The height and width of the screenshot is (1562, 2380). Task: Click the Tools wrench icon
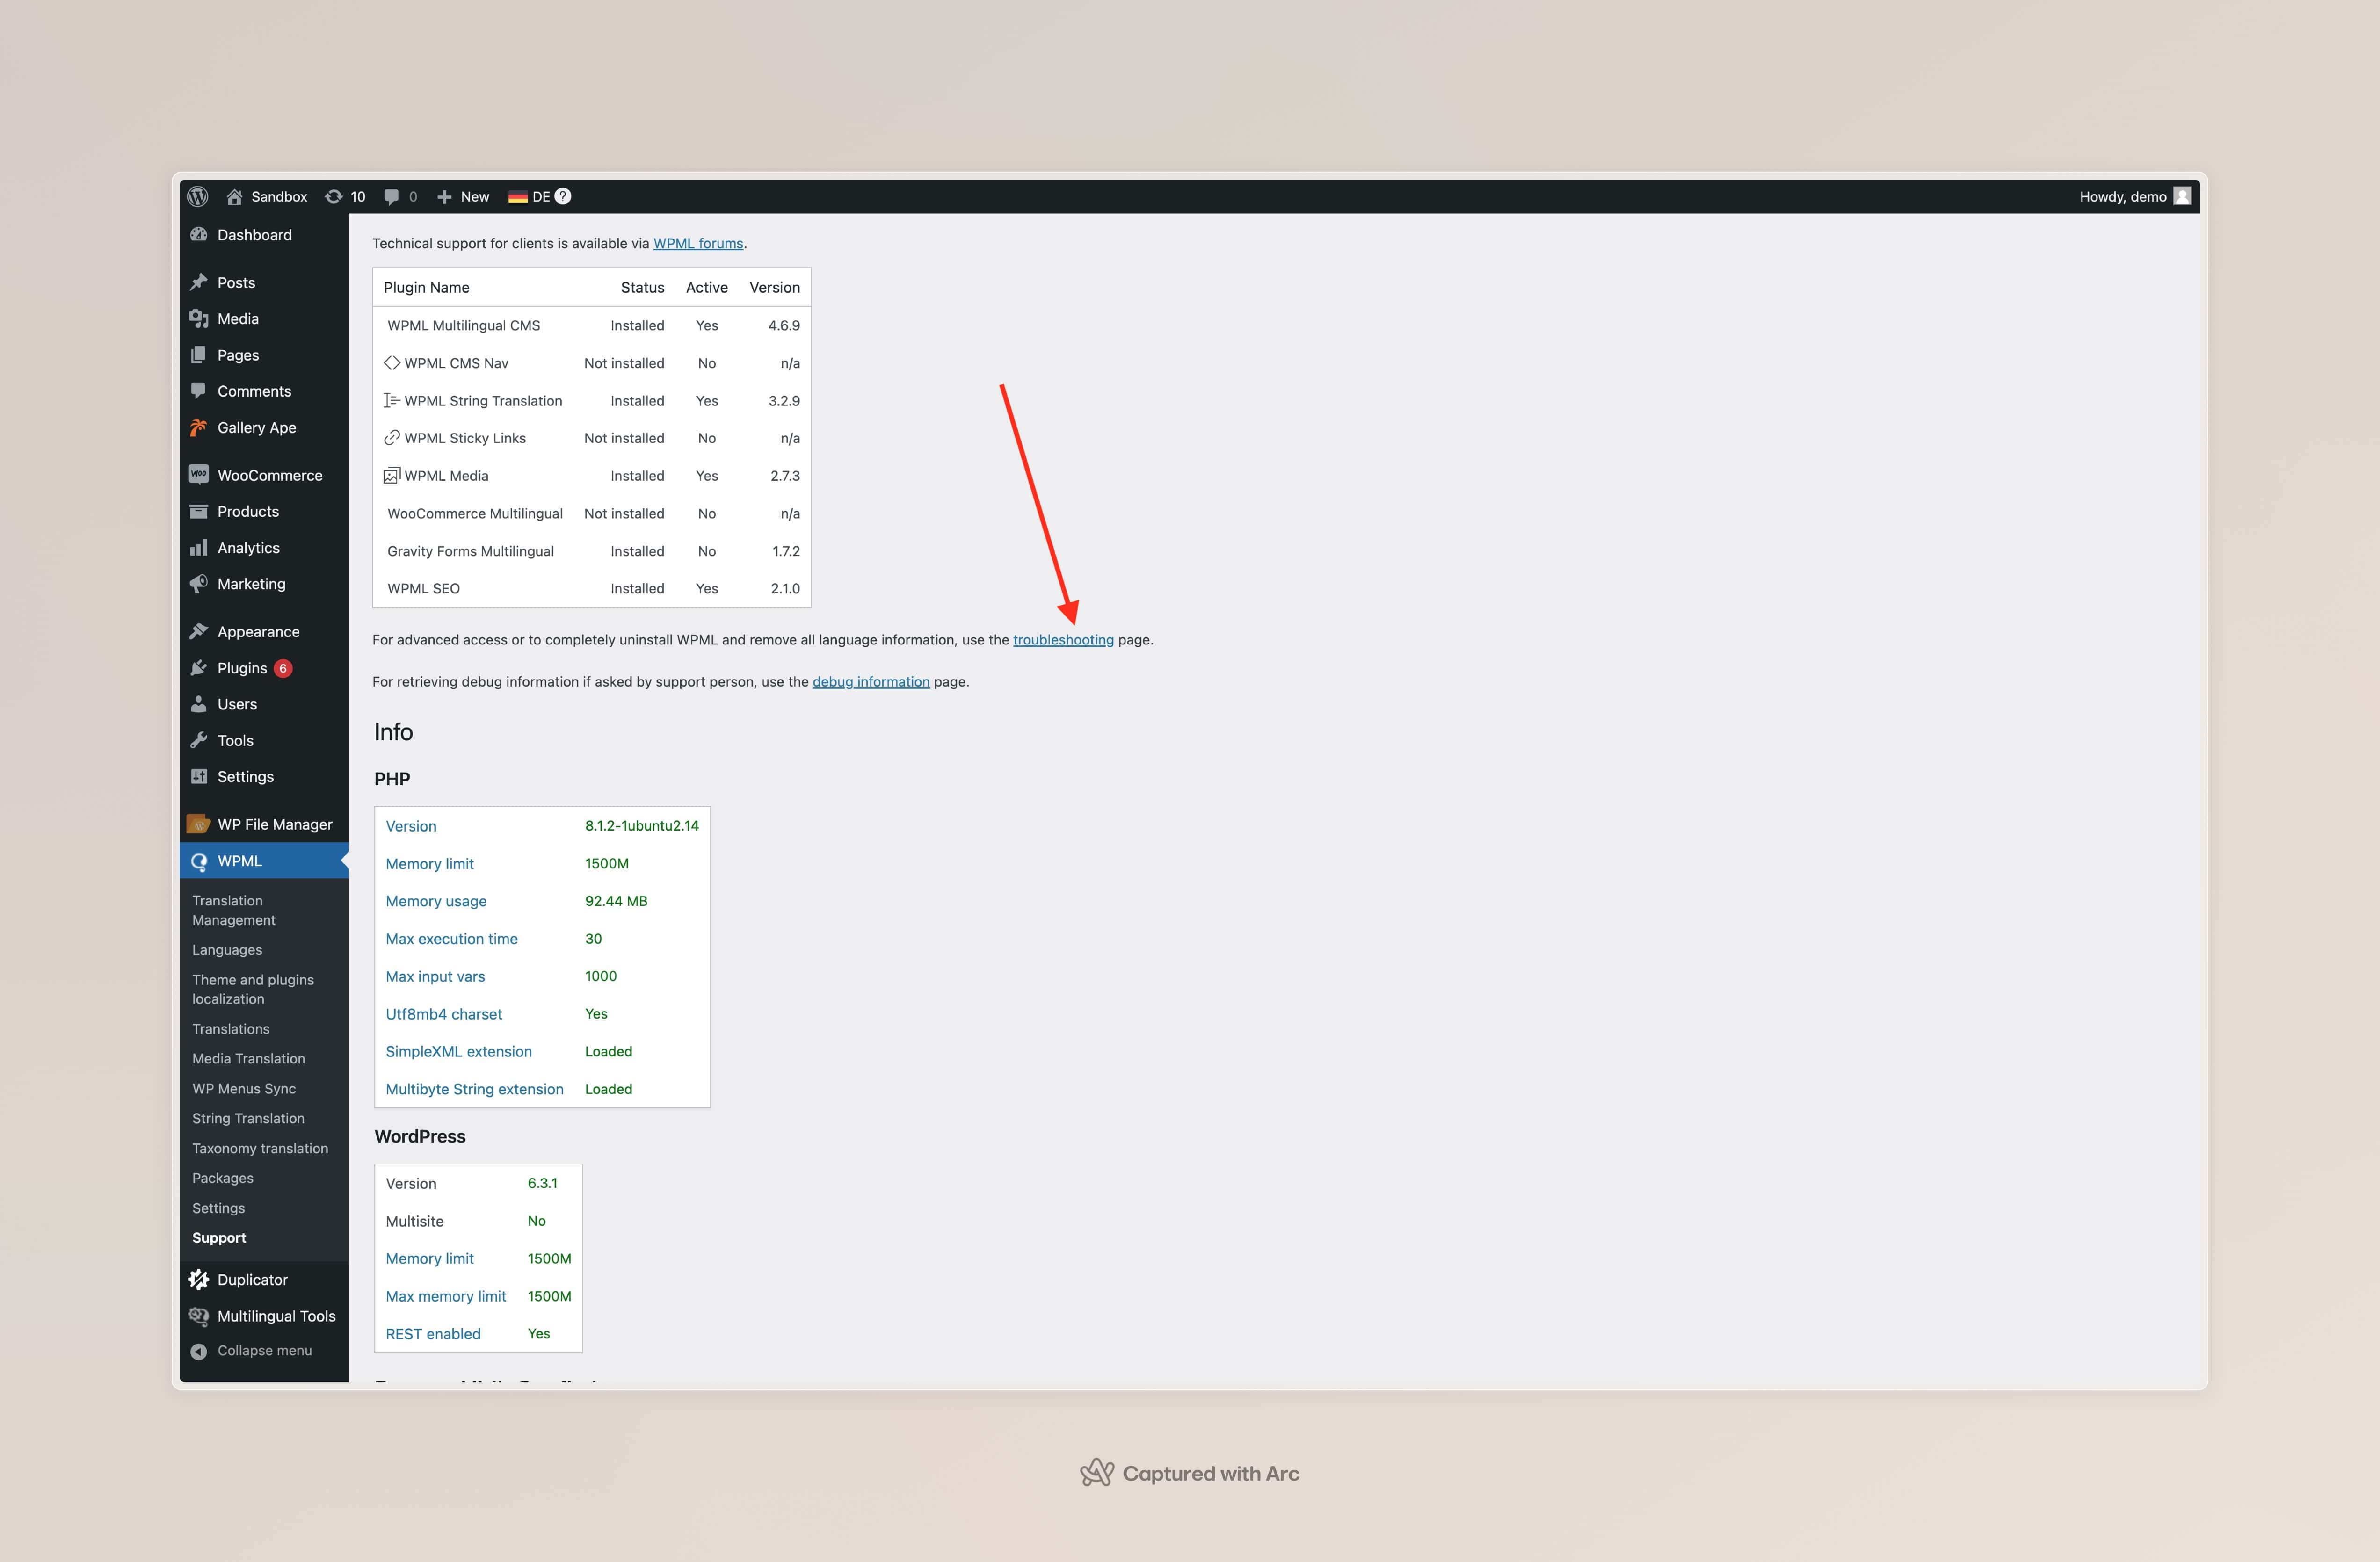198,740
